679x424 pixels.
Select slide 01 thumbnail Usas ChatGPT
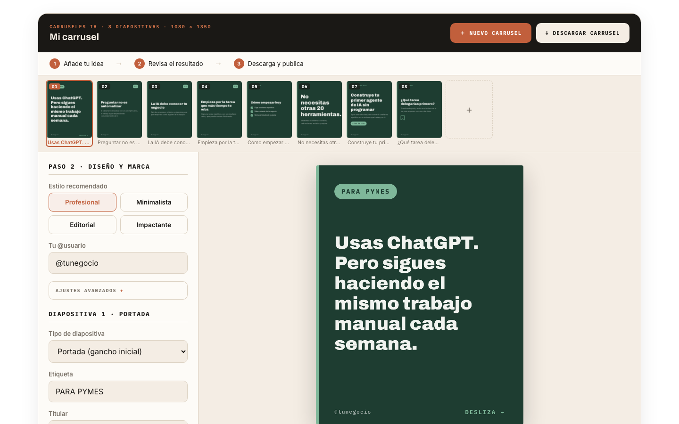coord(69,114)
